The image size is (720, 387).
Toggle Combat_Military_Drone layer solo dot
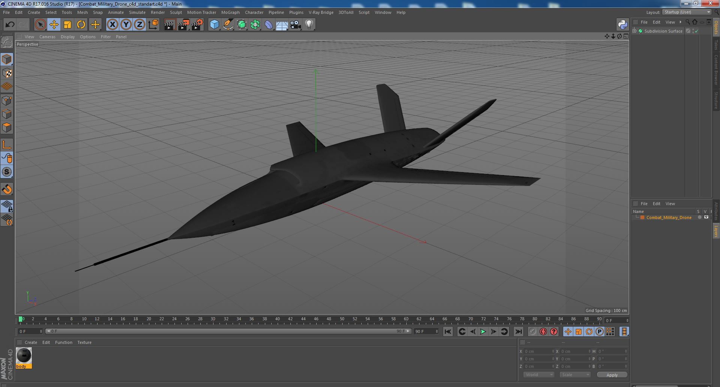click(699, 217)
